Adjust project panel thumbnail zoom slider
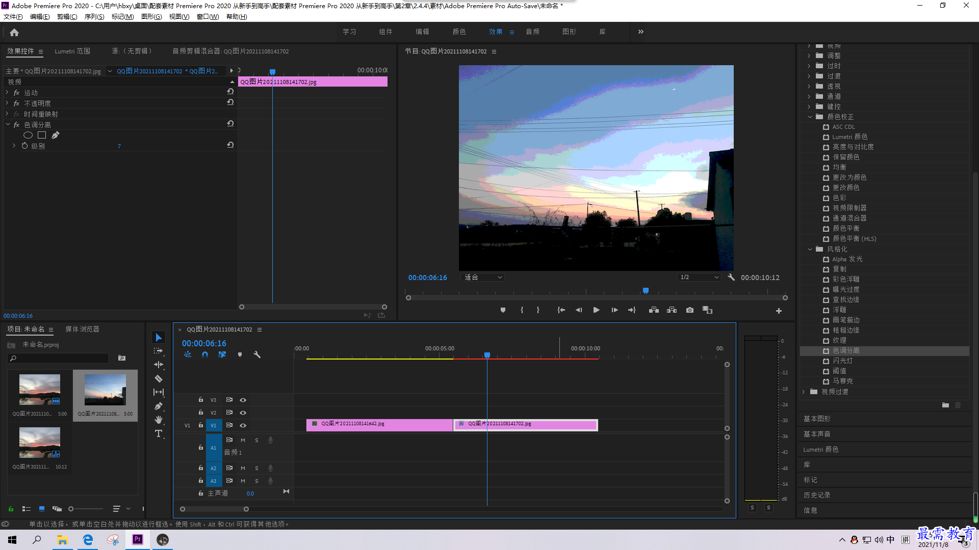This screenshot has height=550, width=979. click(71, 509)
